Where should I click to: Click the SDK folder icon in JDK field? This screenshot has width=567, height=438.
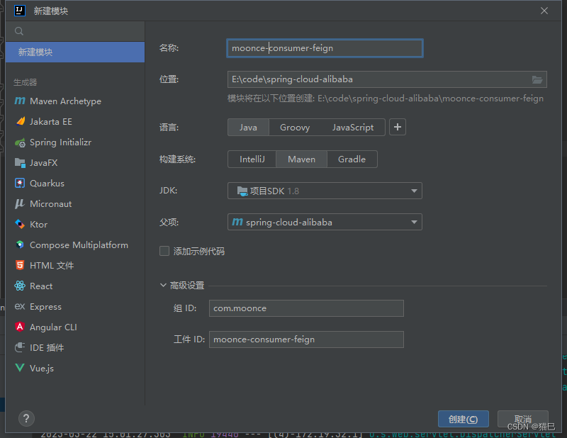(242, 191)
